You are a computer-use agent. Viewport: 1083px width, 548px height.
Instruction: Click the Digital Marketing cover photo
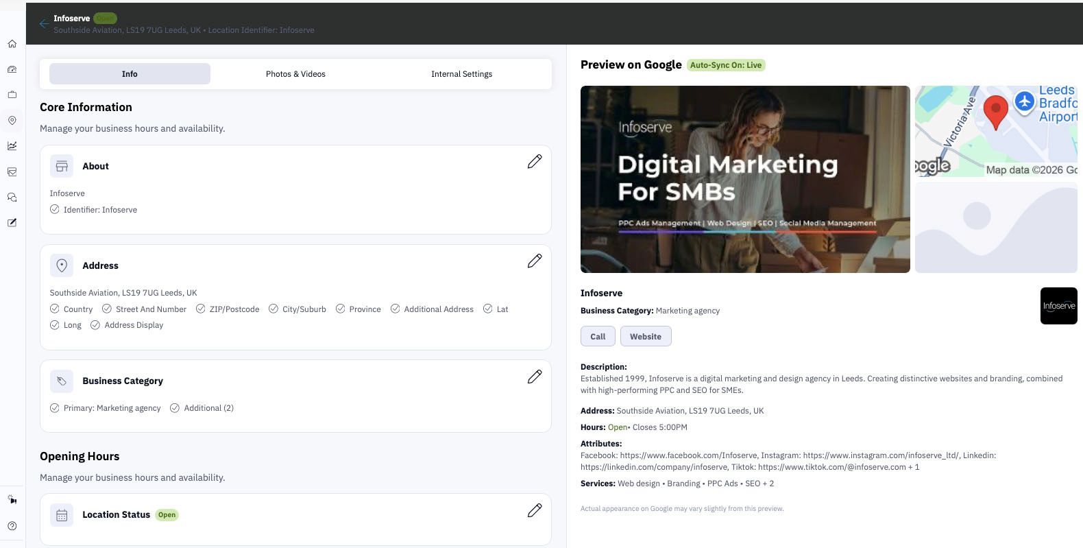coord(745,179)
